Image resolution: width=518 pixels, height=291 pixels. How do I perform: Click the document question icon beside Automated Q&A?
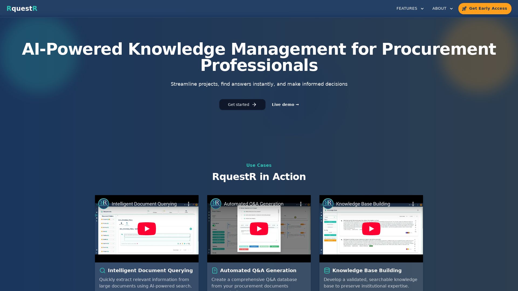tap(215, 271)
